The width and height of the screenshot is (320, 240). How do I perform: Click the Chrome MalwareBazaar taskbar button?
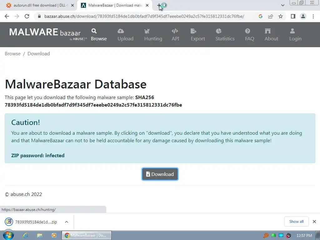[87, 235]
